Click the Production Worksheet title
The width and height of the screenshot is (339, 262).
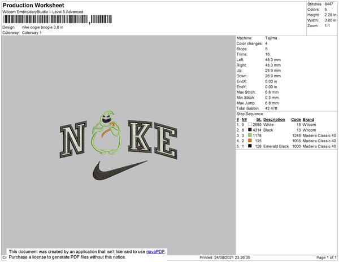click(33, 5)
